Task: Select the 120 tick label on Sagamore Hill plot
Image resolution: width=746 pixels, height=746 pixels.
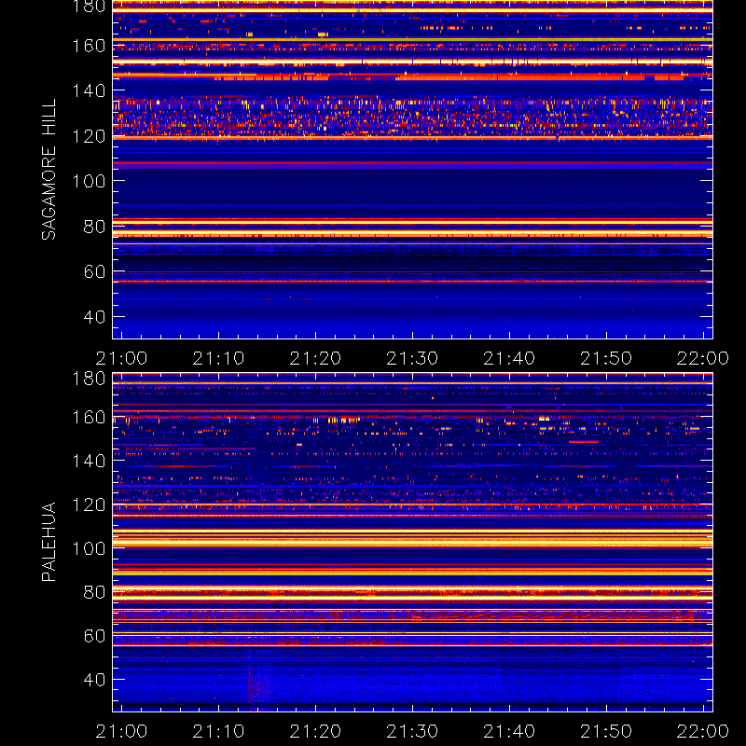Action: [x=89, y=136]
